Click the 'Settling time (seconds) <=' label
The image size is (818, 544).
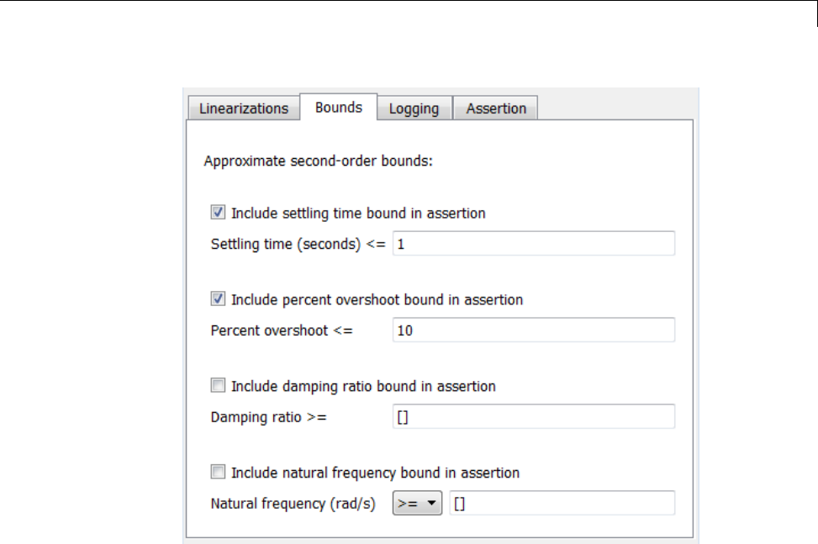point(298,245)
